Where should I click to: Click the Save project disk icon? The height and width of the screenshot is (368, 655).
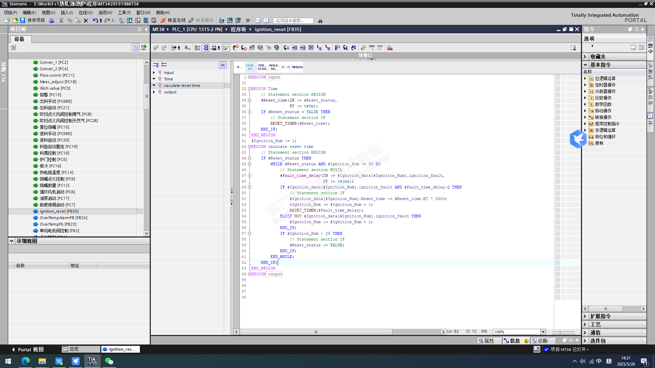pyautogui.click(x=23, y=20)
